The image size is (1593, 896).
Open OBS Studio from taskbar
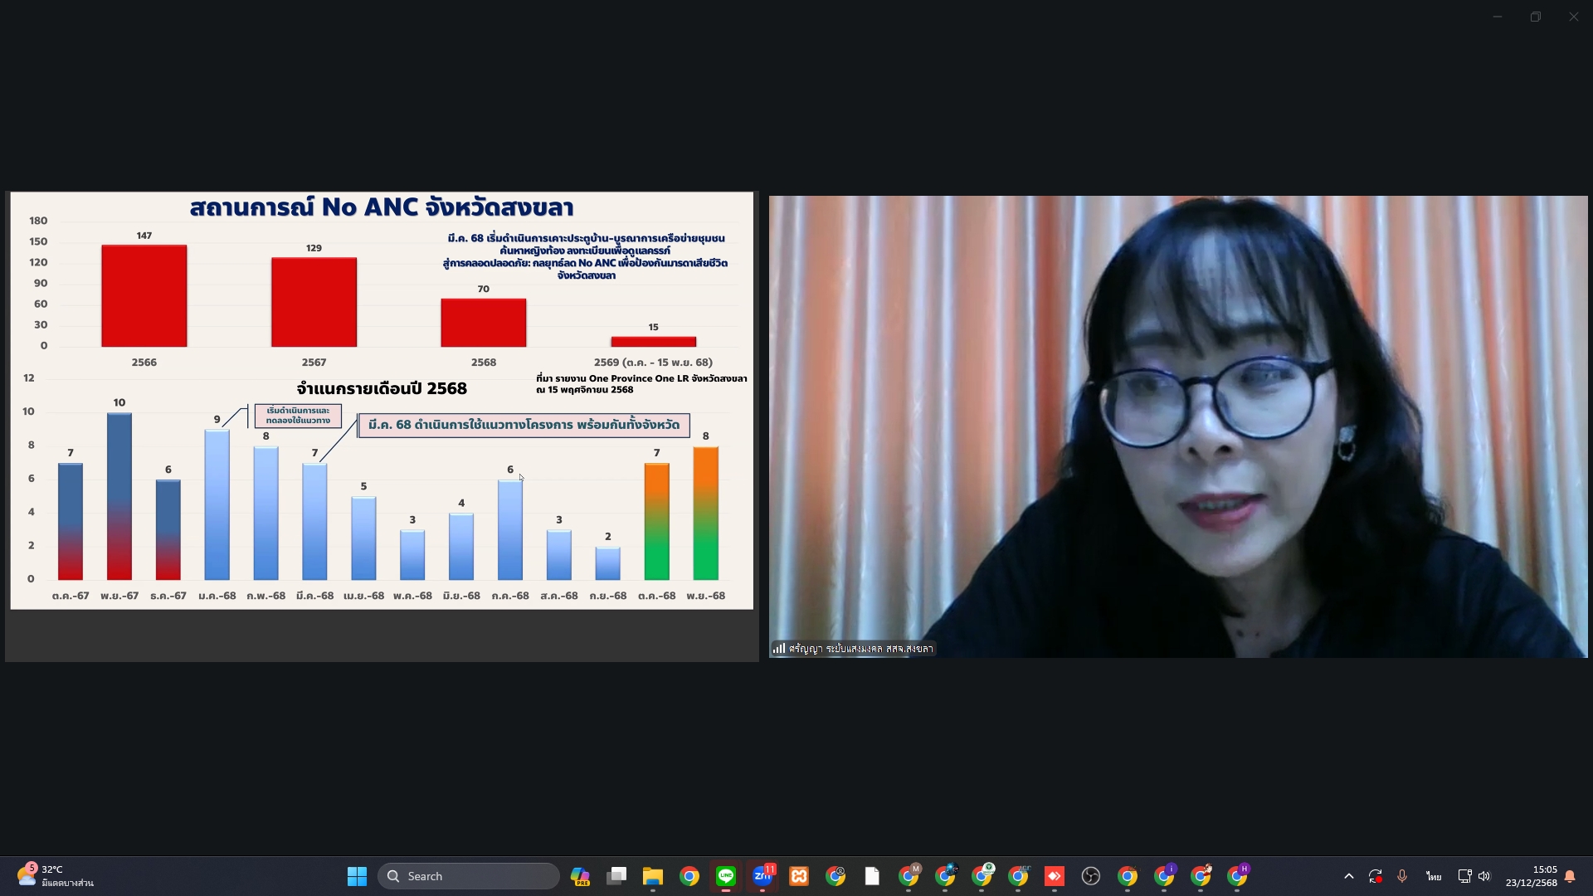[x=1091, y=876]
